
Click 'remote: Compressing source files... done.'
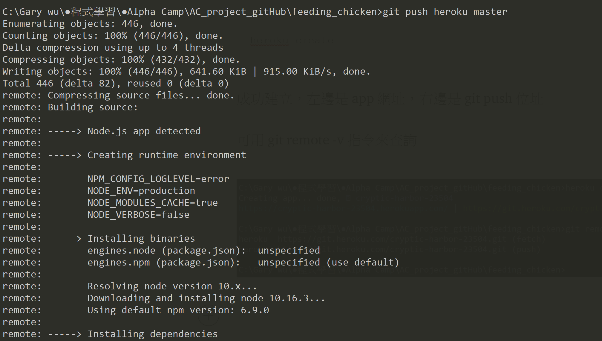click(118, 95)
